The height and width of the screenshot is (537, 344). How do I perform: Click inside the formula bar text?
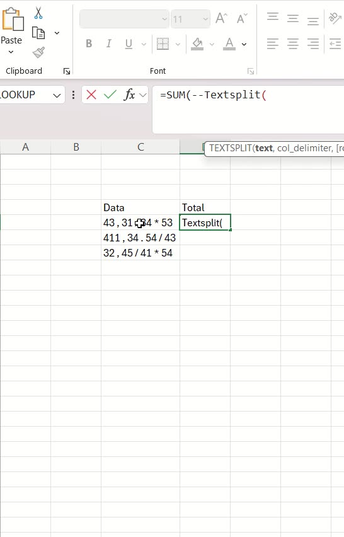[x=248, y=110]
